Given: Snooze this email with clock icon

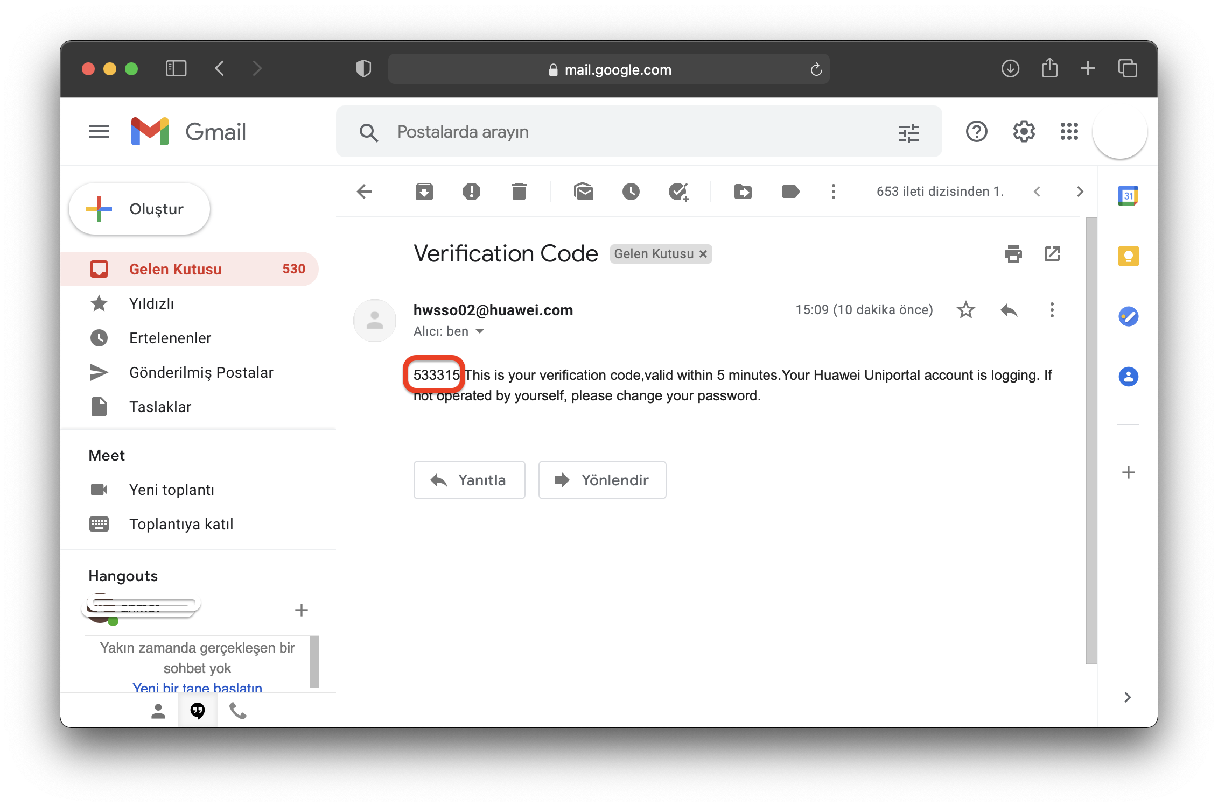Looking at the screenshot, I should click(x=631, y=192).
